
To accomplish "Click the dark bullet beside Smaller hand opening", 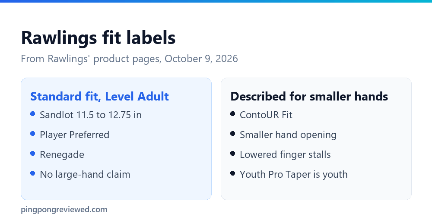I will click(x=232, y=134).
